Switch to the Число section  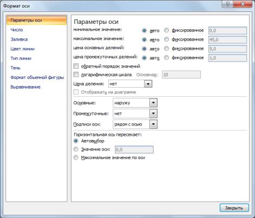point(17,30)
